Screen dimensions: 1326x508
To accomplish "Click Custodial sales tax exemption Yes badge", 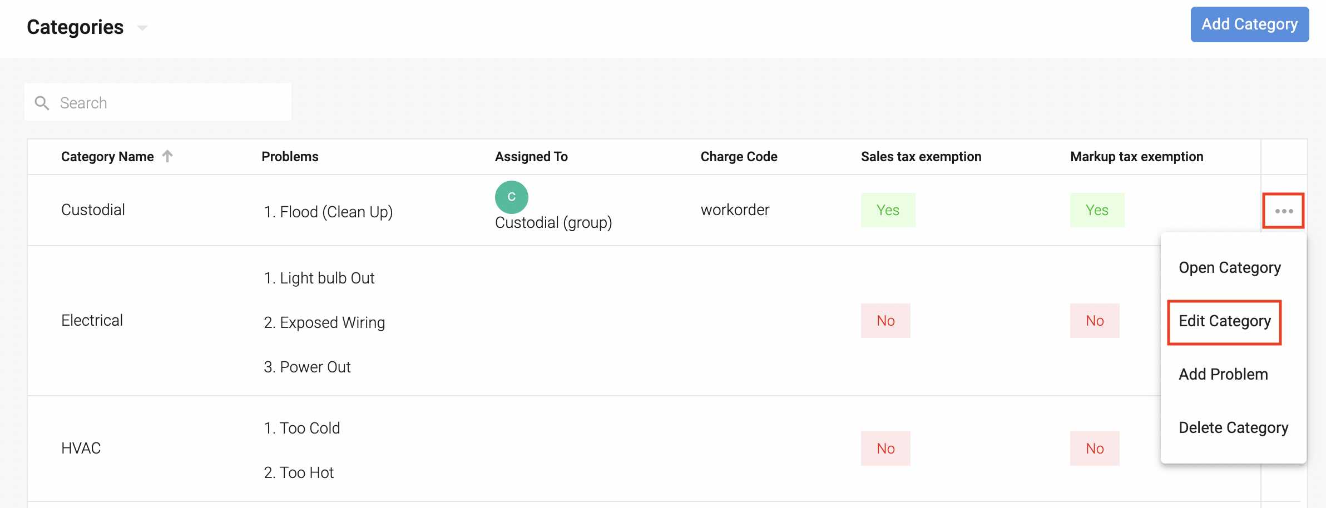I will click(888, 210).
